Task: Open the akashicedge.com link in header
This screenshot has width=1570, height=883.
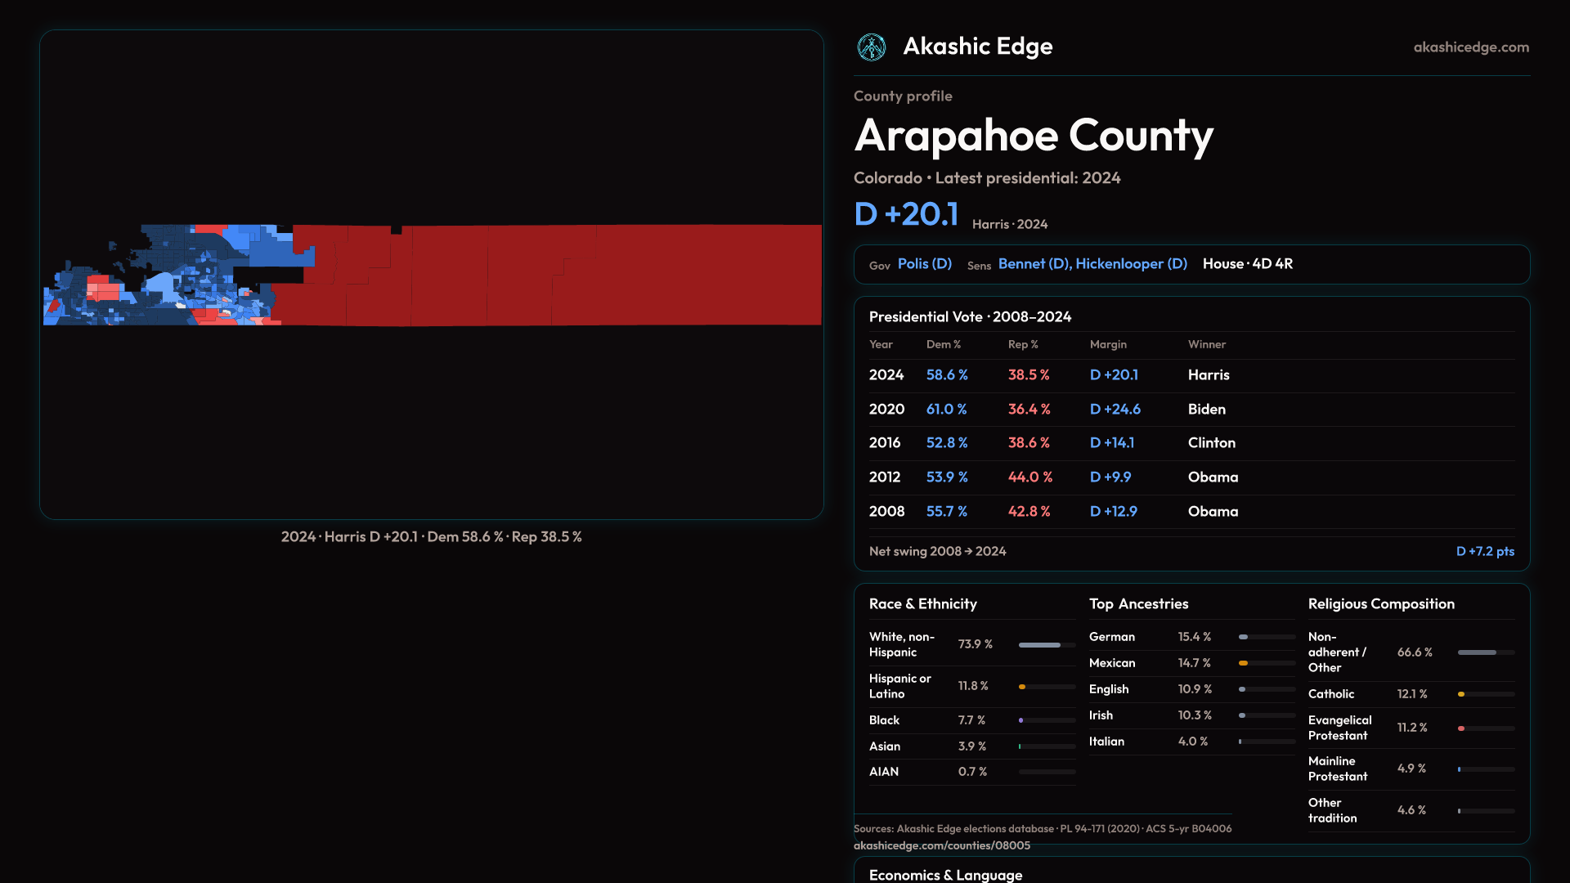Action: point(1470,47)
